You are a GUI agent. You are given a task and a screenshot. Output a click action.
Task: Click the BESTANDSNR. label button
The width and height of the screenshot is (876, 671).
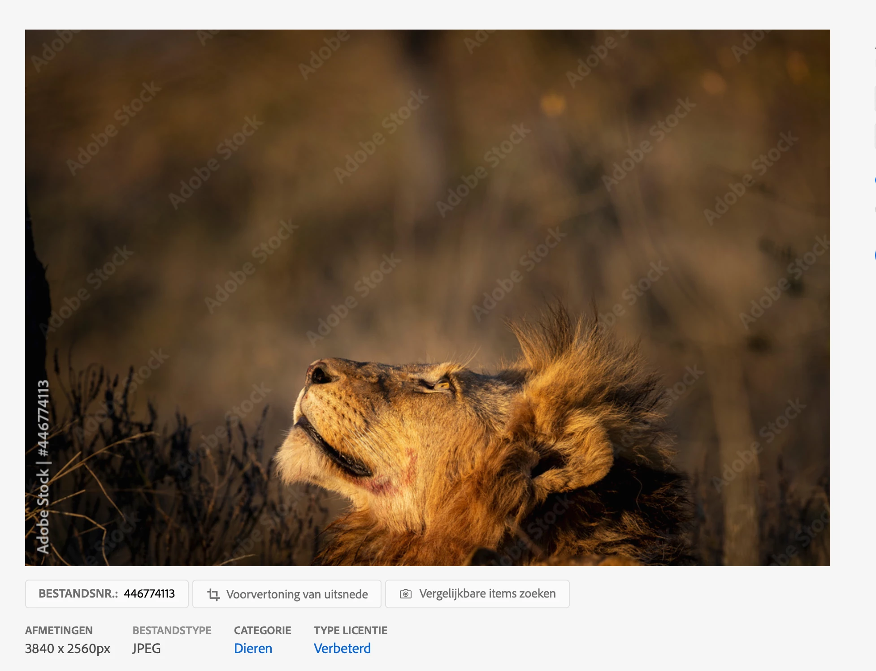(x=78, y=594)
